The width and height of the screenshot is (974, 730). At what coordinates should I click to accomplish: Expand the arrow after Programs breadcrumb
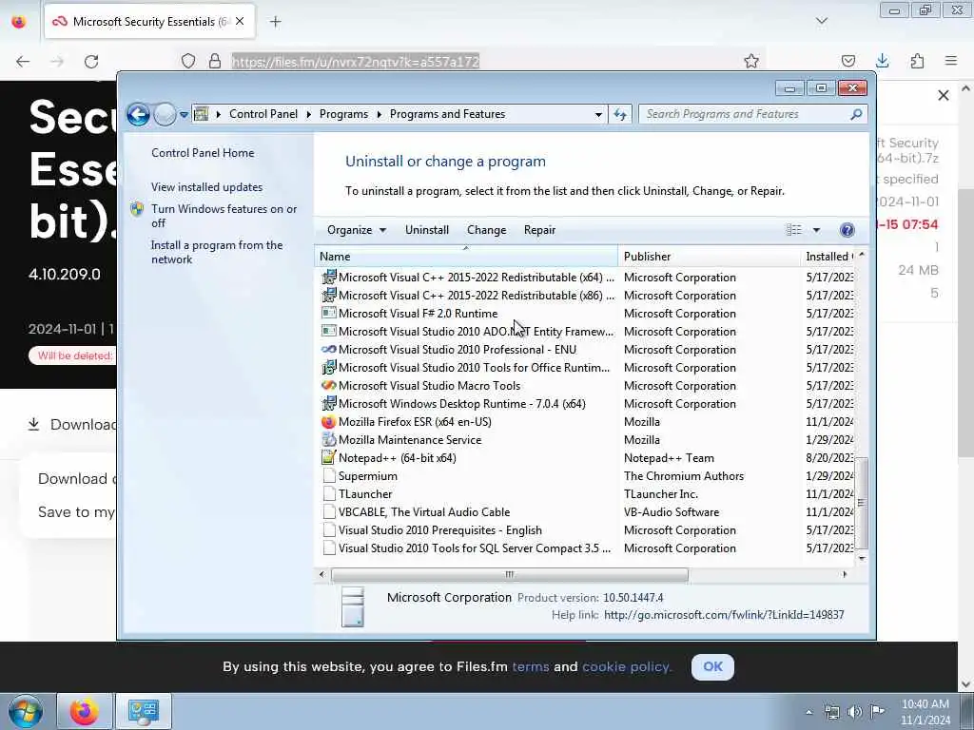point(379,114)
